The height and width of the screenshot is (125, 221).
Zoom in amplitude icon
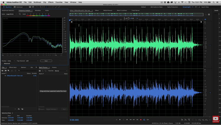(182, 120)
